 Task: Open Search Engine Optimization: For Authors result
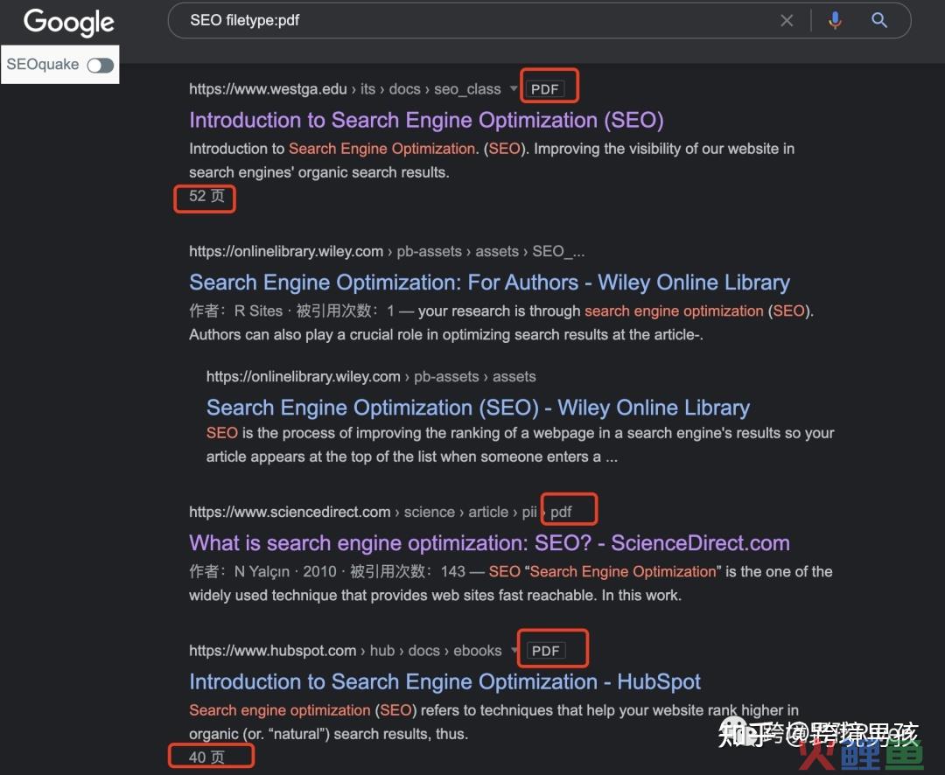[489, 282]
